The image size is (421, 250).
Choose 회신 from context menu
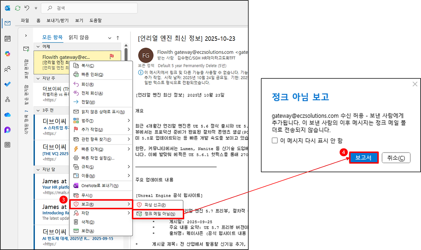point(101,84)
